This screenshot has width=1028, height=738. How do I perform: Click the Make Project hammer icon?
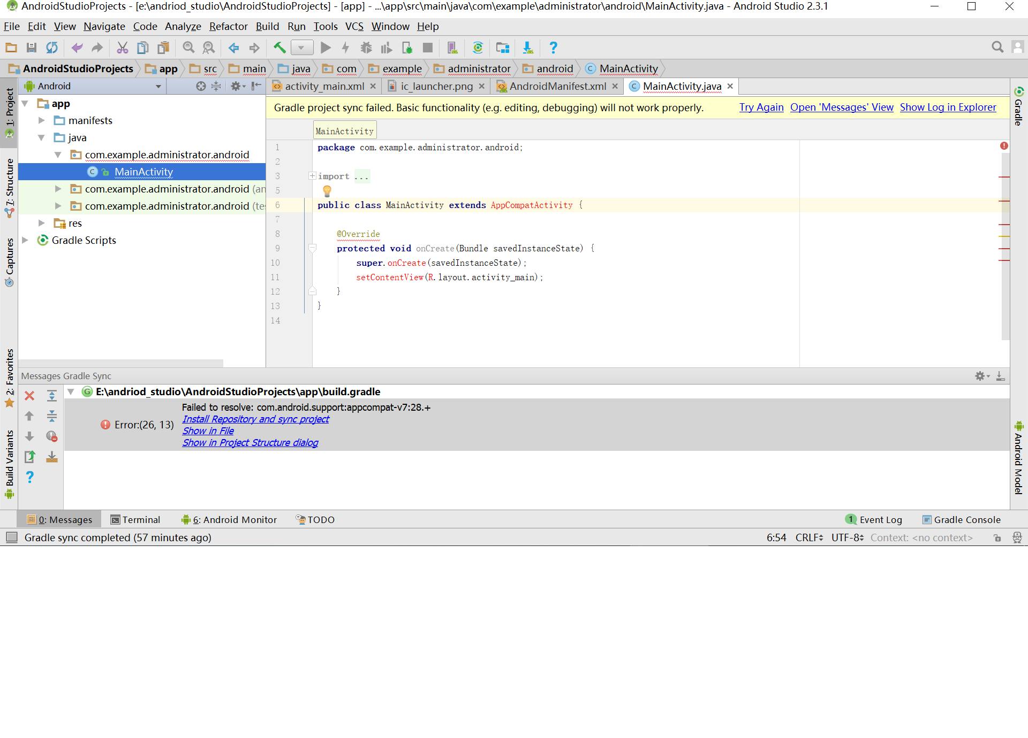(279, 48)
